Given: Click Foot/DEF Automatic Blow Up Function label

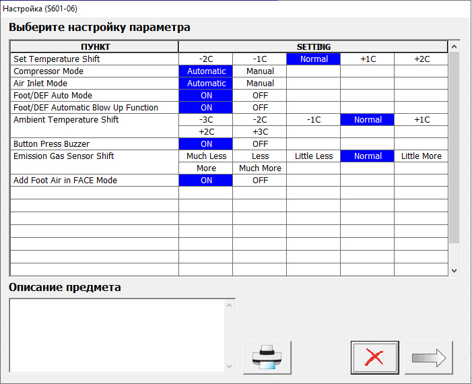Looking at the screenshot, I should (x=86, y=108).
